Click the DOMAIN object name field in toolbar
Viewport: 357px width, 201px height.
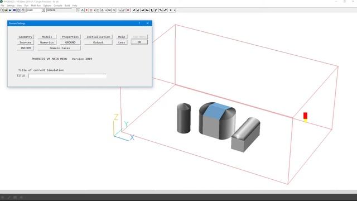(x=59, y=10)
